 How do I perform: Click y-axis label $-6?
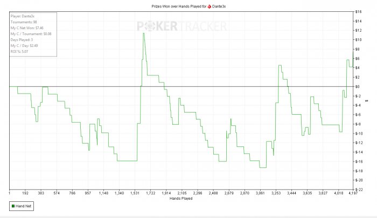pos(358,115)
